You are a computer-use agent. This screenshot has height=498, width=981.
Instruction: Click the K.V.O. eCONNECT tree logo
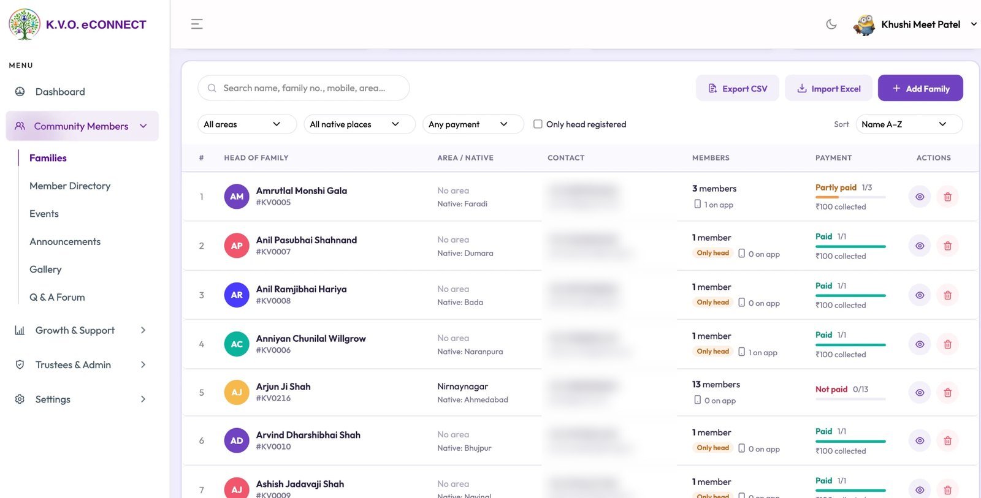tap(25, 25)
